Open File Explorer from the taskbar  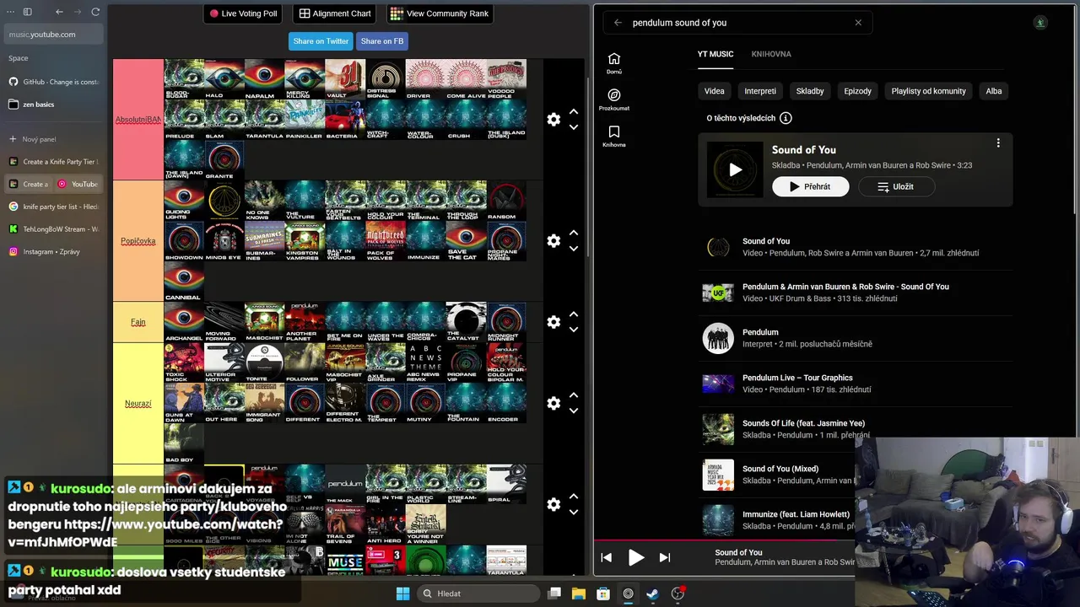click(x=579, y=594)
